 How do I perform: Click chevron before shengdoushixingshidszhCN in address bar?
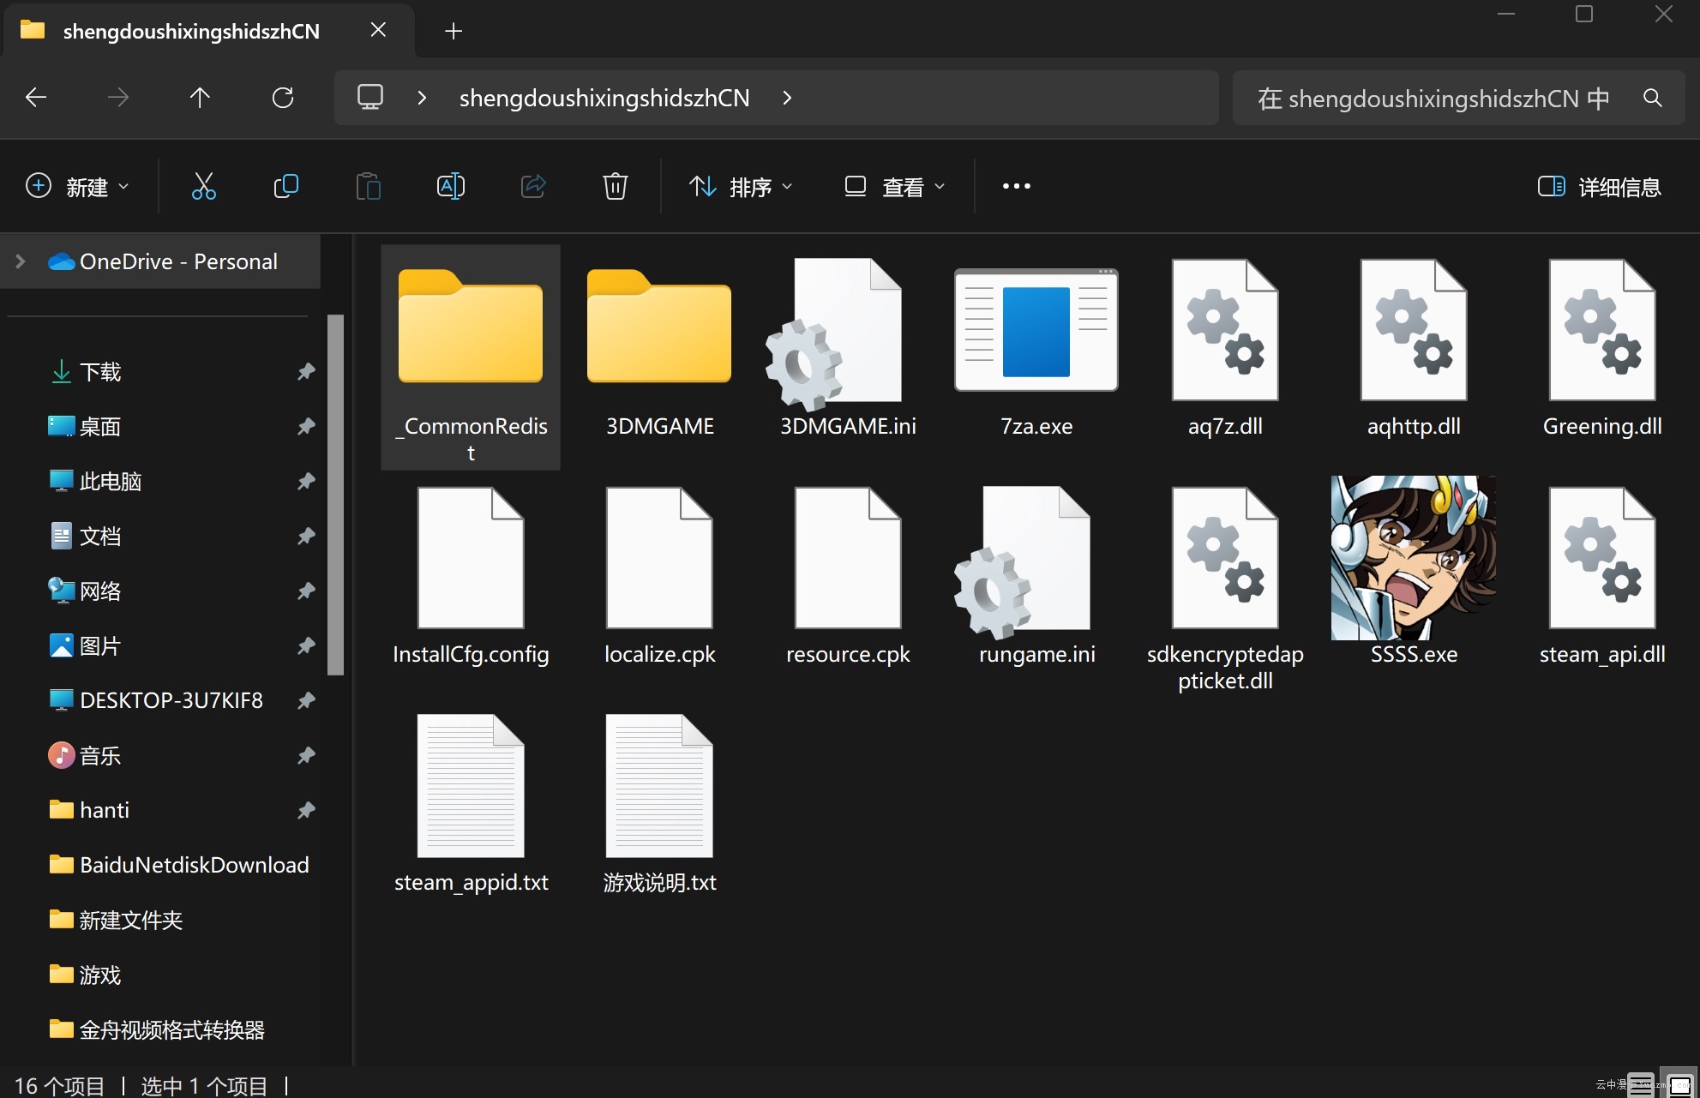coord(422,98)
